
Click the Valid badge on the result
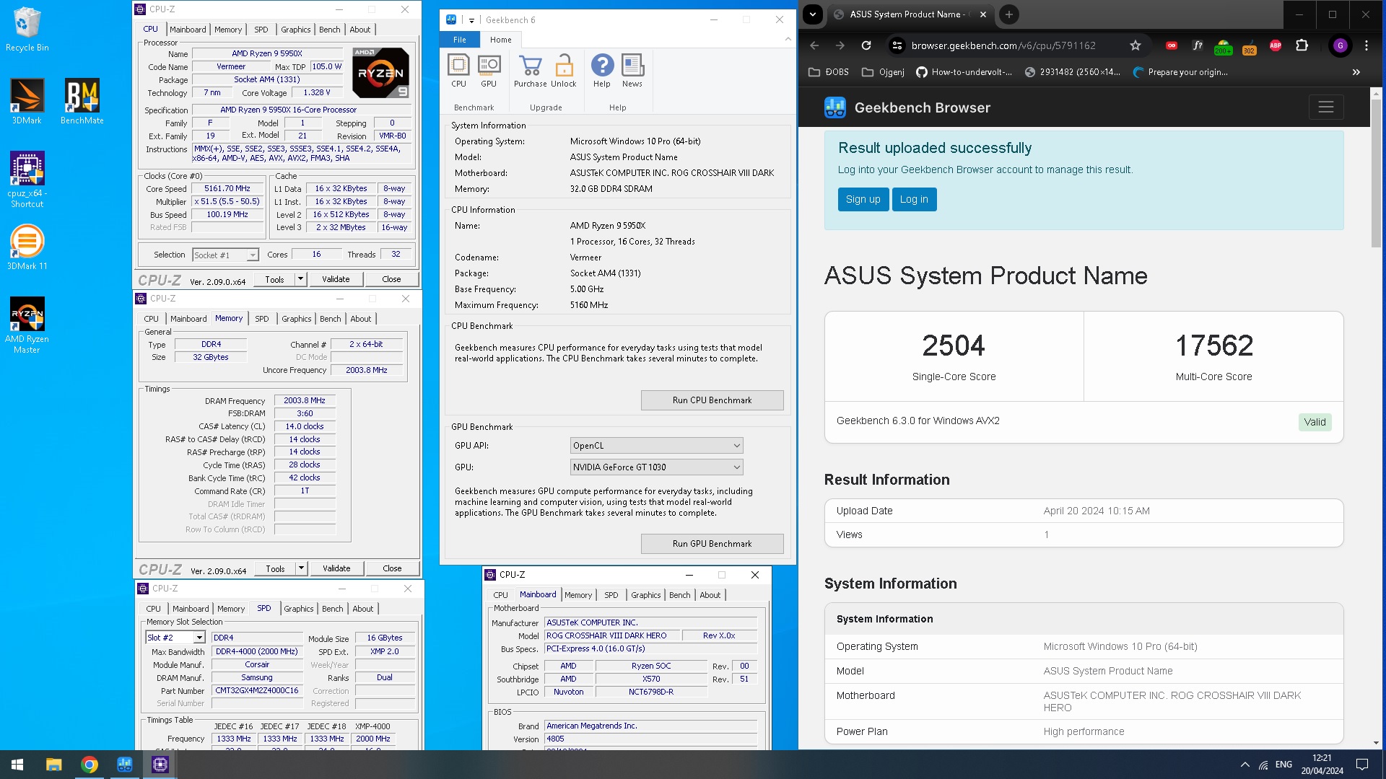pos(1315,422)
